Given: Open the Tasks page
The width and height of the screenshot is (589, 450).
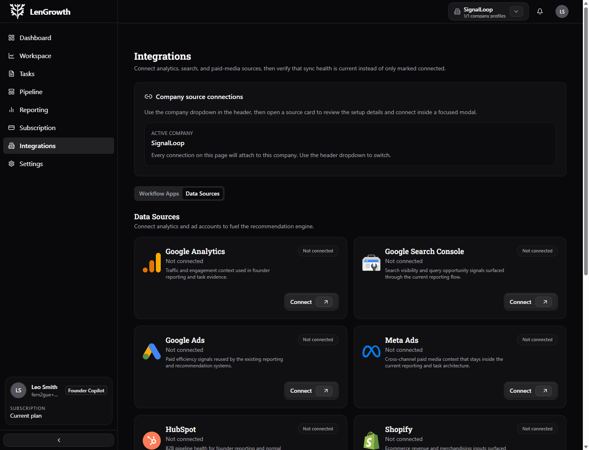Looking at the screenshot, I should point(58,74).
